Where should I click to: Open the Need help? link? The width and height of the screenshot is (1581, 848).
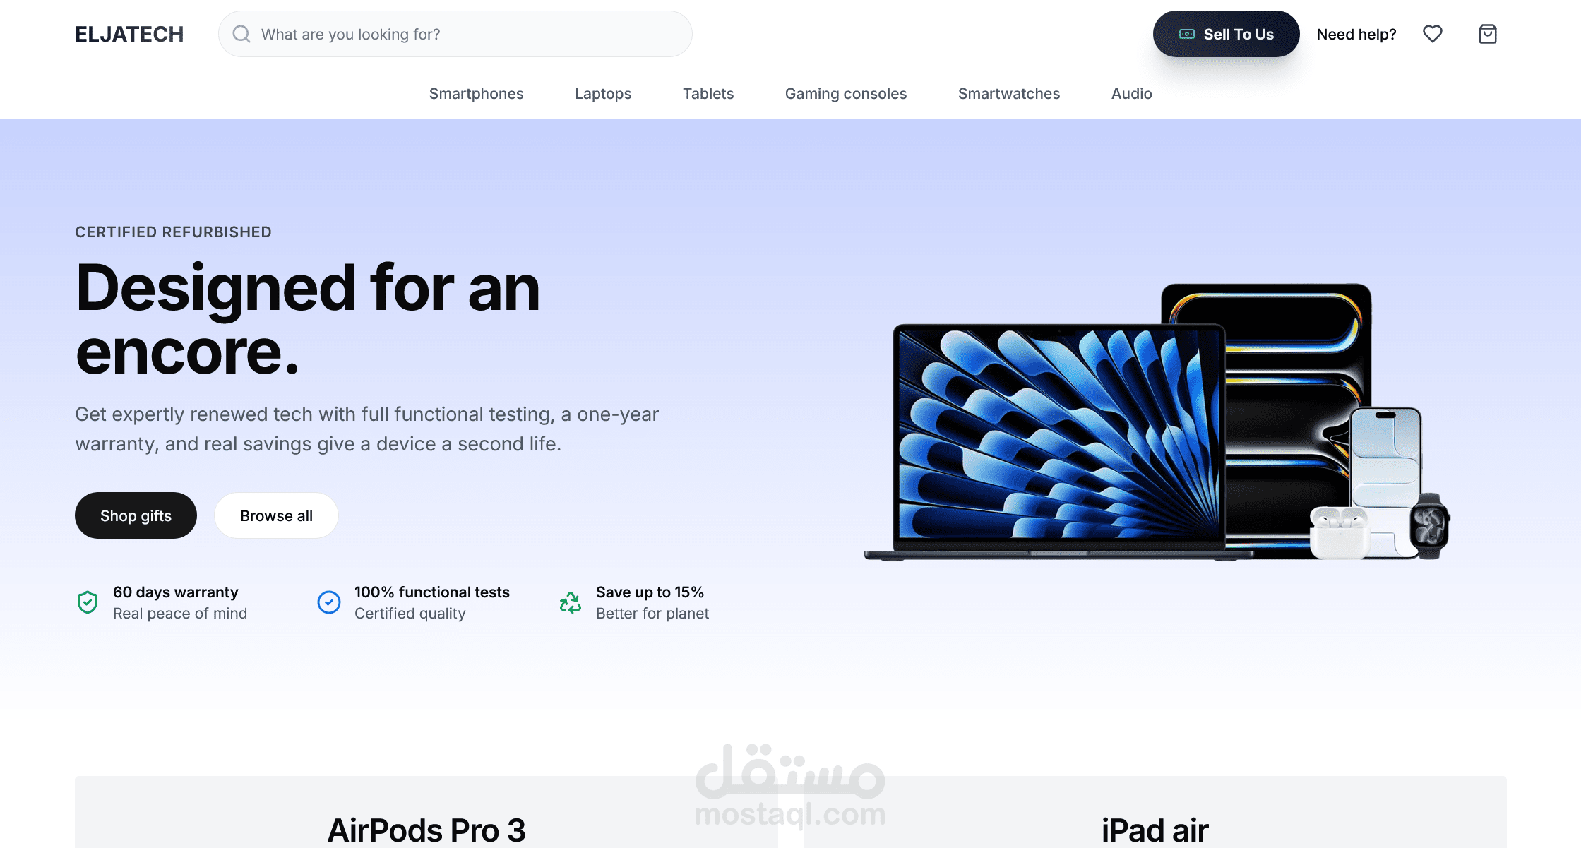click(1356, 34)
